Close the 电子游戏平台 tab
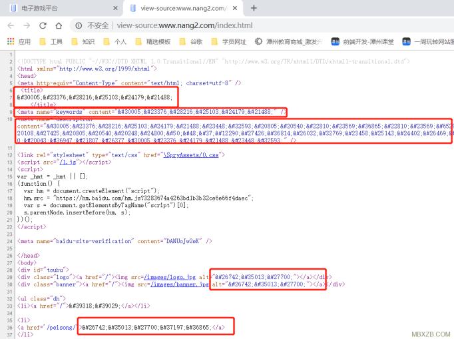Viewport: 454px width, 339px height. (115, 8)
